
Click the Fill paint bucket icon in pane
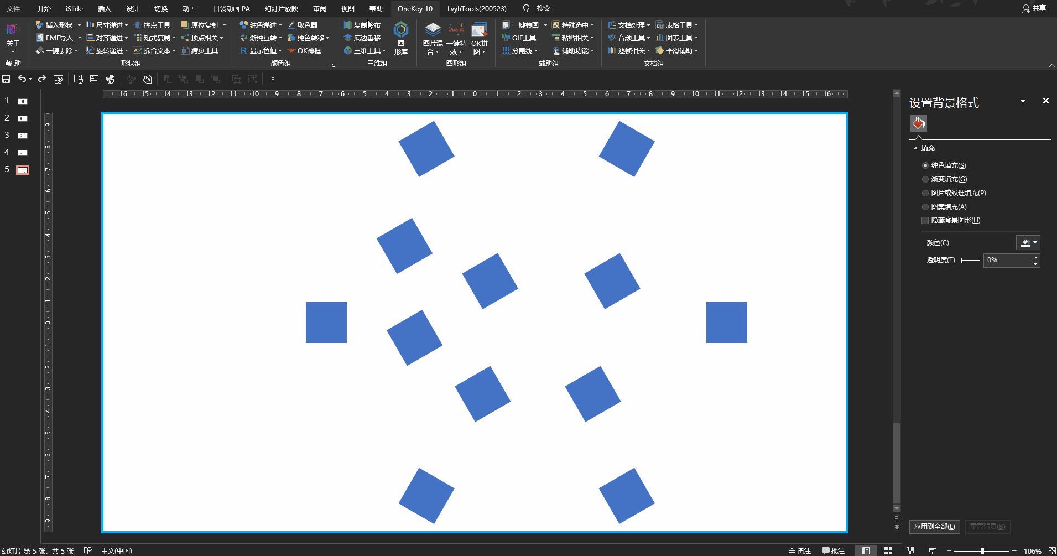click(919, 123)
